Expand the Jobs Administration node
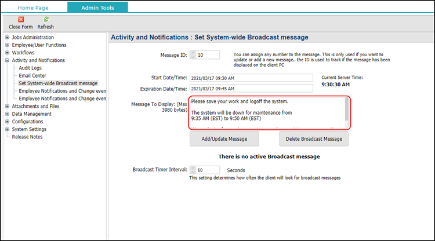The image size is (435, 241). pos(7,37)
